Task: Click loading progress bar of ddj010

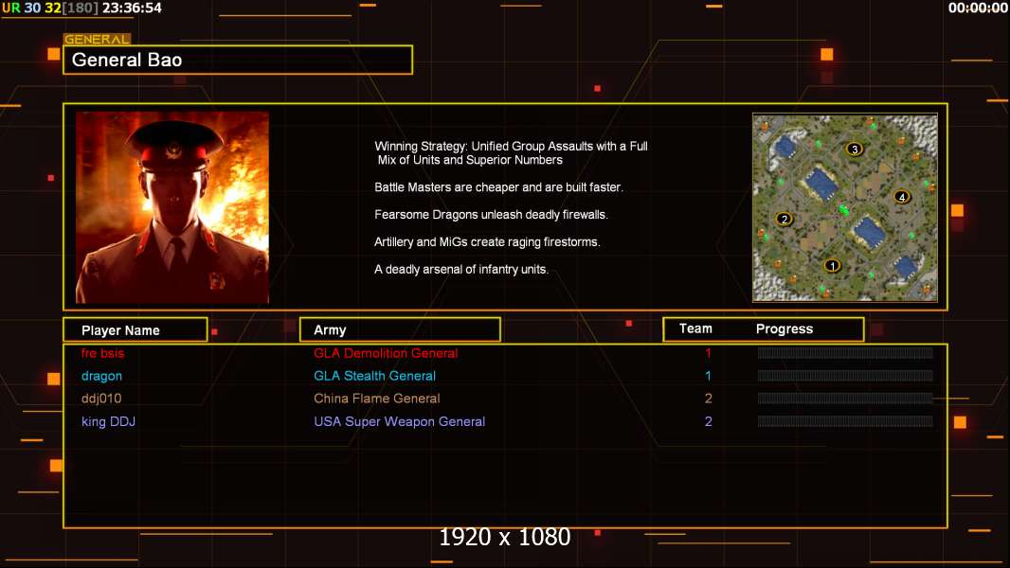Action: (845, 399)
